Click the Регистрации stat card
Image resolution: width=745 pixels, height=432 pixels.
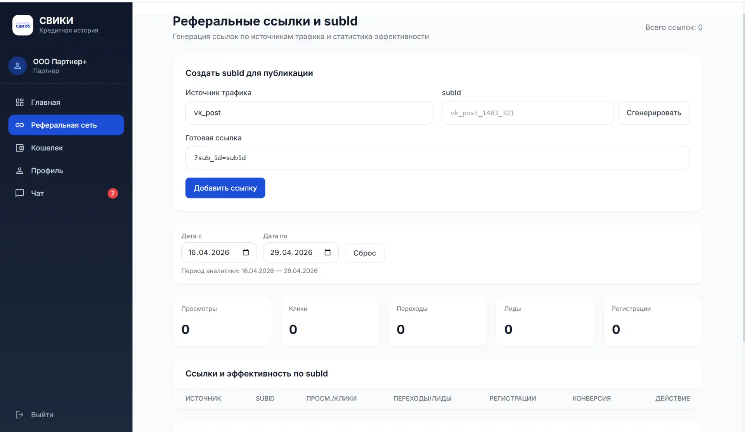click(653, 321)
